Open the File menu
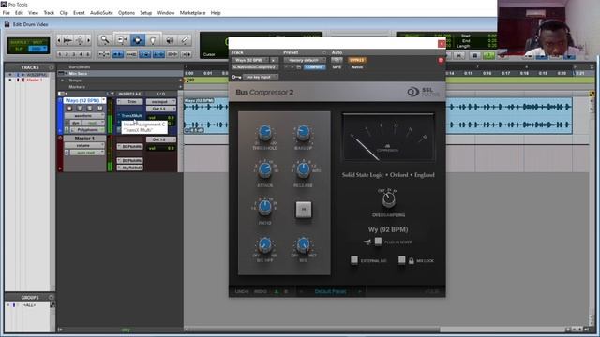This screenshot has width=600, height=337. click(7, 12)
